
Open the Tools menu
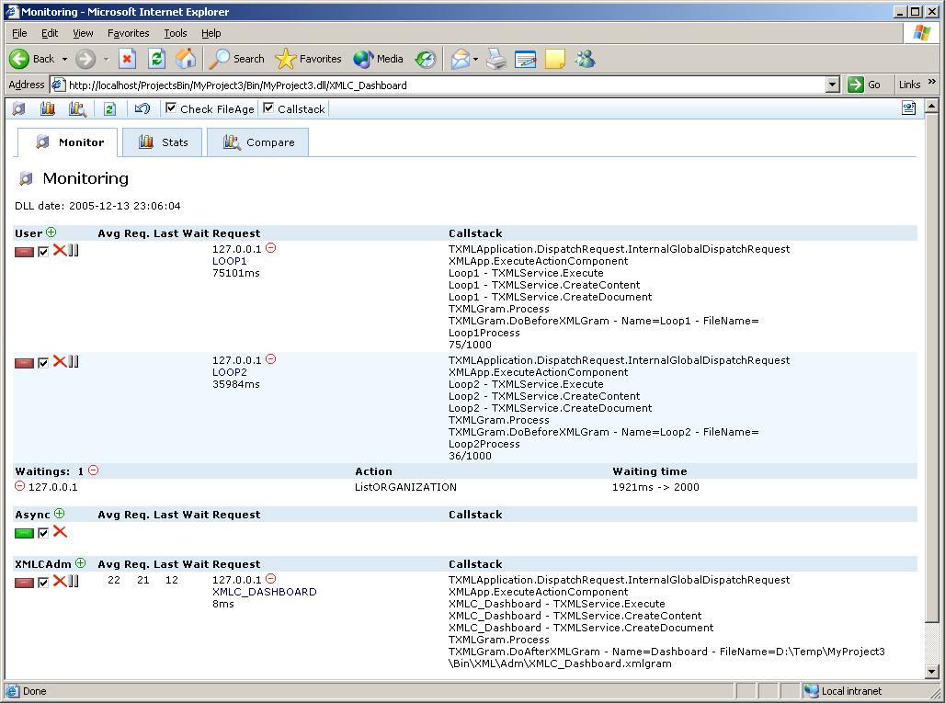pyautogui.click(x=175, y=33)
